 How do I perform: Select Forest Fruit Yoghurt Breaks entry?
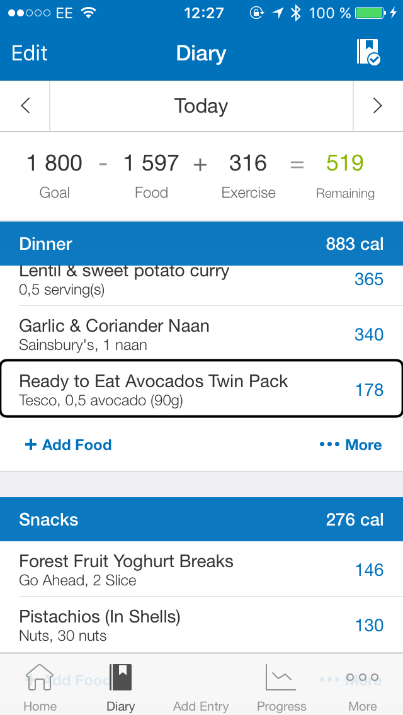(x=201, y=569)
